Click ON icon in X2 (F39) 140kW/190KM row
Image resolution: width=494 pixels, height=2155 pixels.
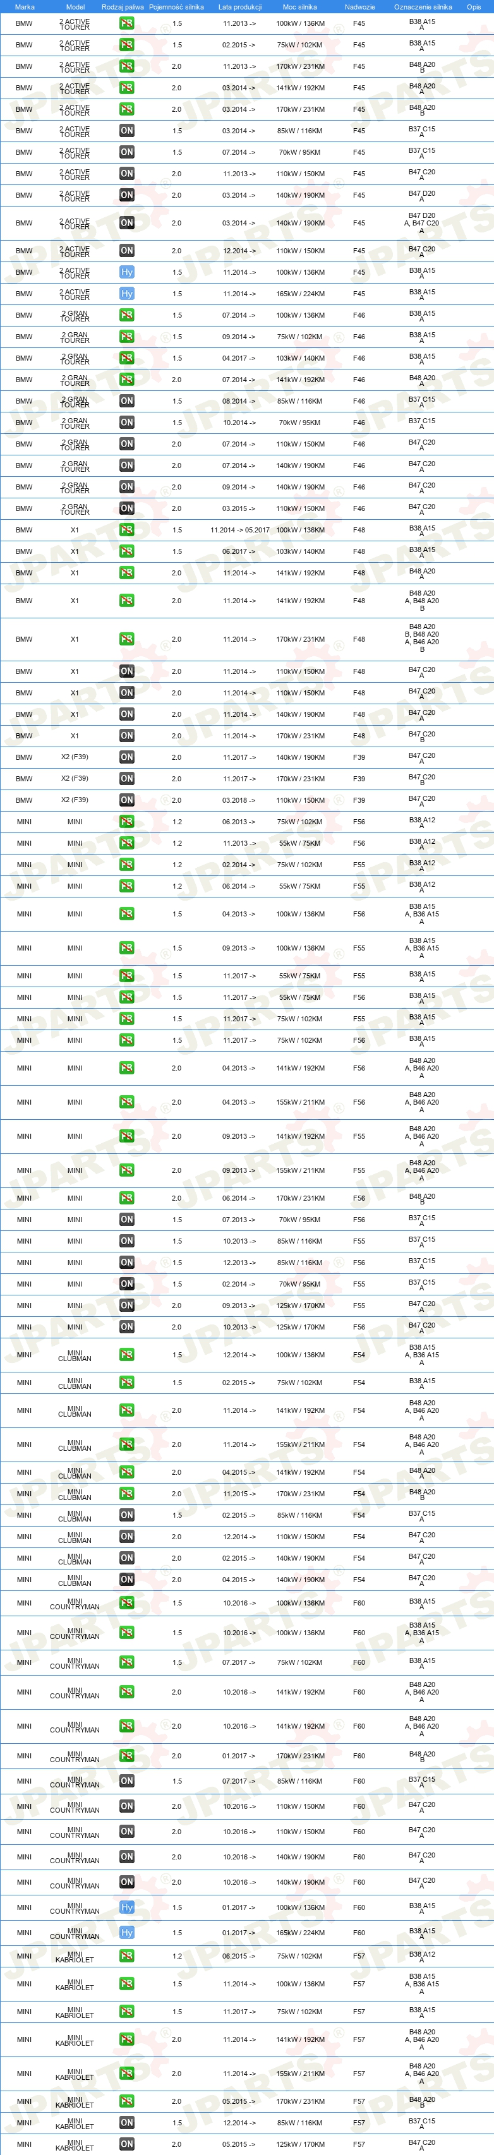click(126, 757)
